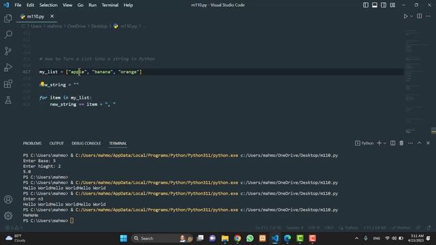Click the Windows taskbar Search box
Image resolution: width=436 pixels, height=245 pixels.
162,238
